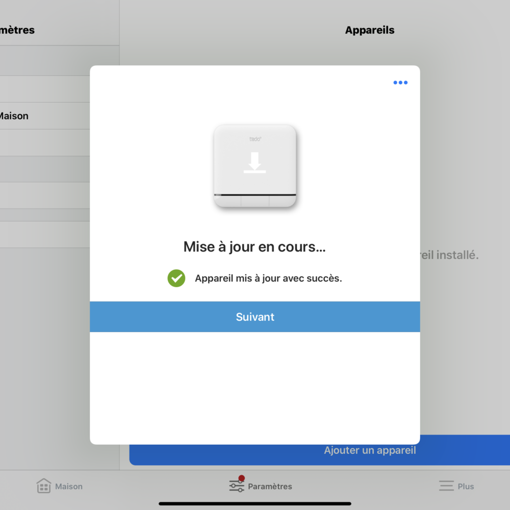Click the Appareils page title
The width and height of the screenshot is (510, 510).
tap(369, 30)
